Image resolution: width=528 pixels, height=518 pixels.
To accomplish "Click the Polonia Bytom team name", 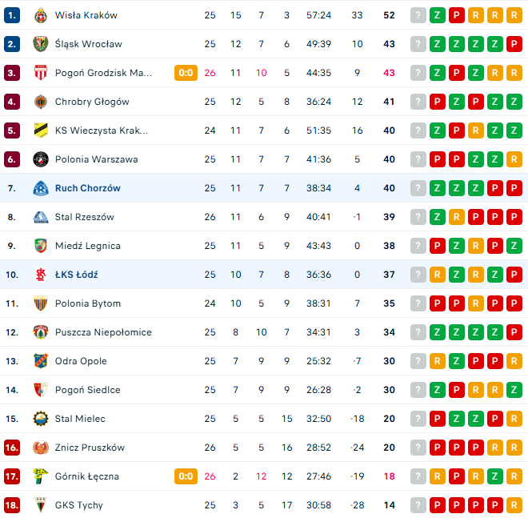I will [88, 303].
